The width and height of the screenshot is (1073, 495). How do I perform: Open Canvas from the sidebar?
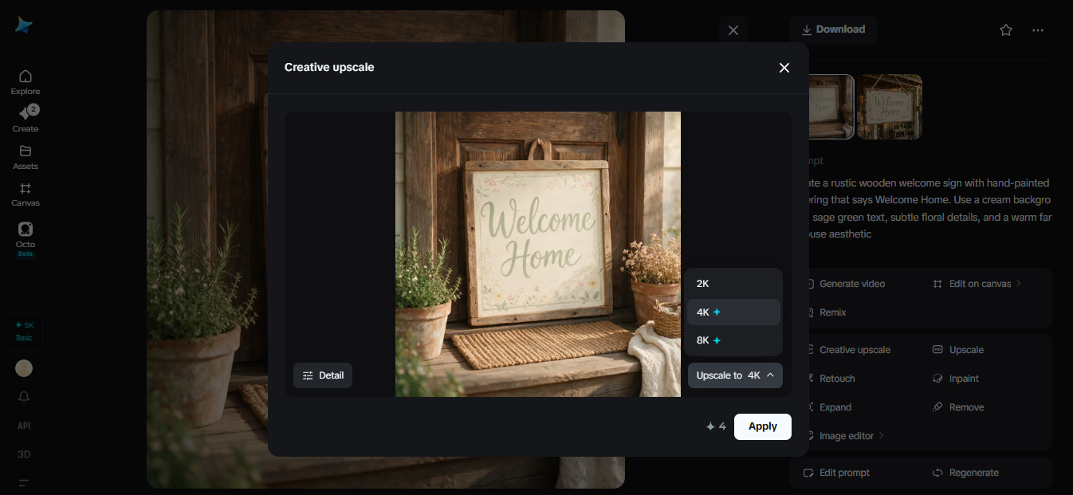pyautogui.click(x=25, y=194)
